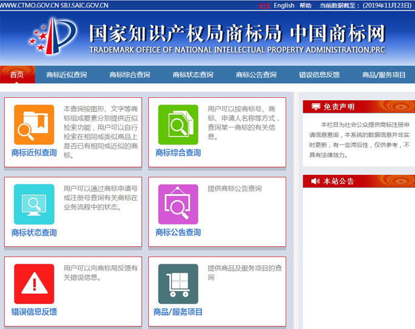This screenshot has width=415, height=329.
Task: Open 商品/服务项目 in the navigation bar
Action: pos(384,75)
